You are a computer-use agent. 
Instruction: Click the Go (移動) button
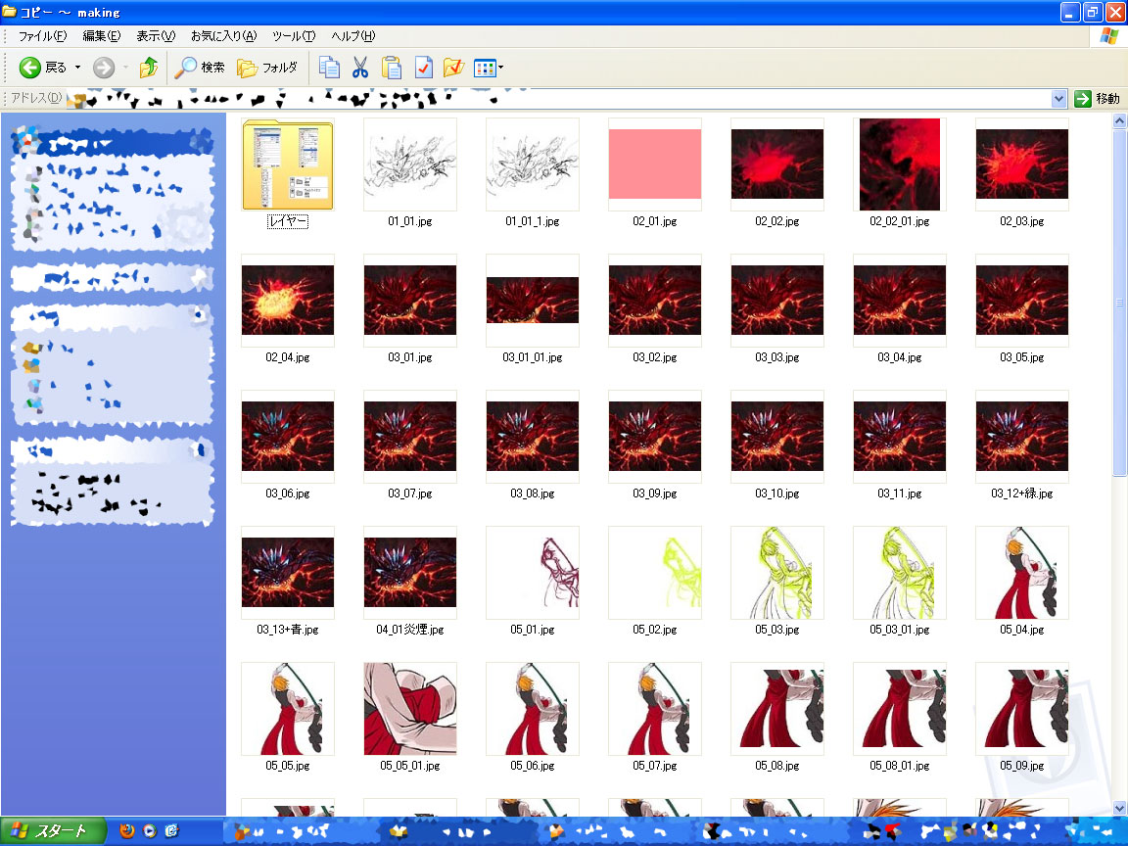[1097, 99]
